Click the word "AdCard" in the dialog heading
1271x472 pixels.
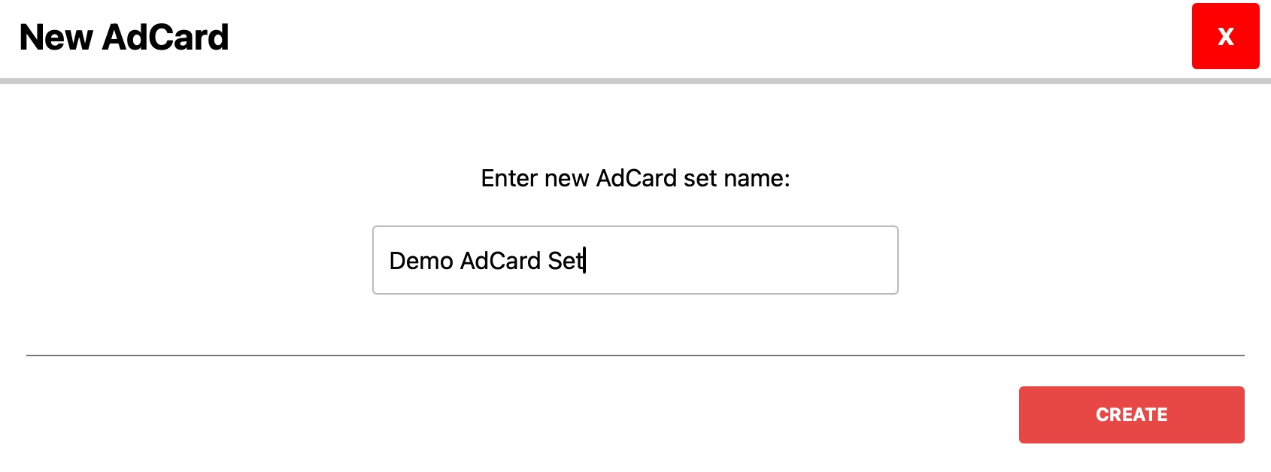click(165, 38)
